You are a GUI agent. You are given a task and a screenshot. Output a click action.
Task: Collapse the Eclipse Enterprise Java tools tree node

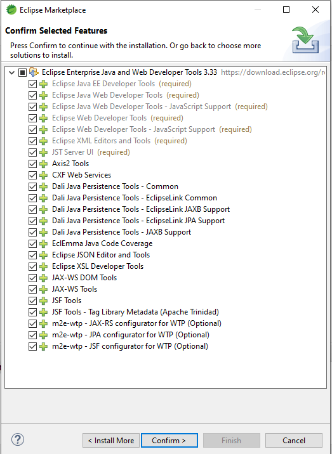click(11, 72)
